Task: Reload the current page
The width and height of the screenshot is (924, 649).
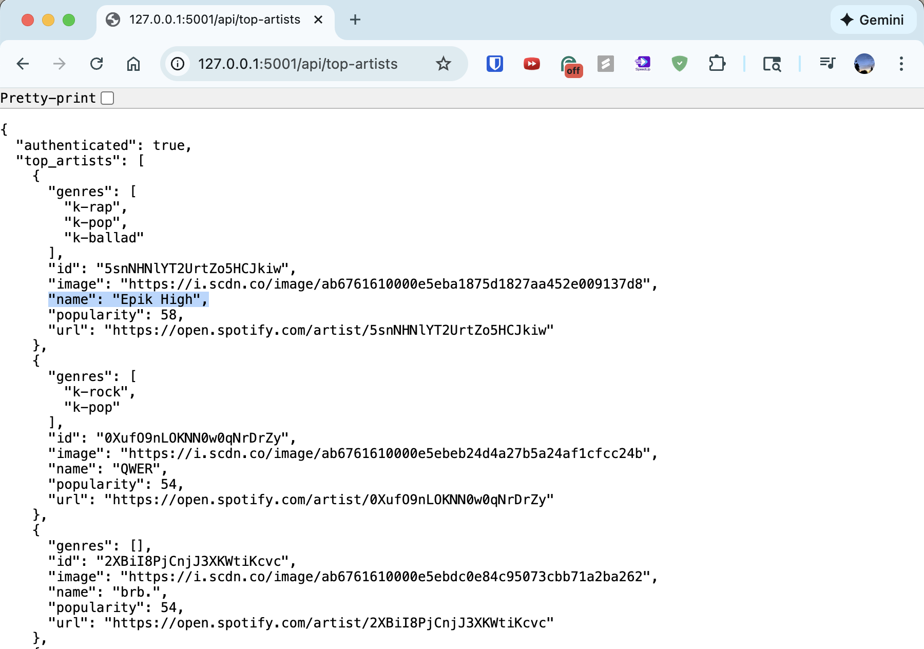Action: pyautogui.click(x=97, y=64)
